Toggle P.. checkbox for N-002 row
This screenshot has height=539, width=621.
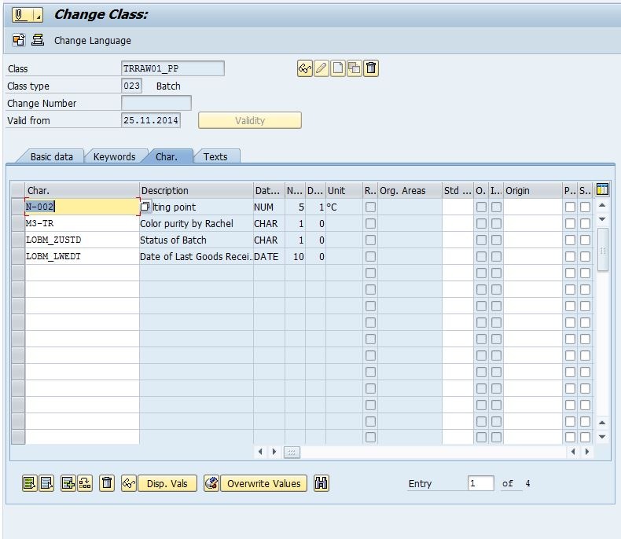point(571,207)
